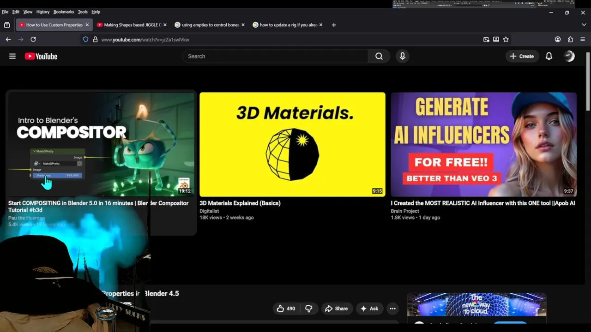Image resolution: width=591 pixels, height=332 pixels.
Task: Bookmark this page with star icon
Action: point(506,40)
